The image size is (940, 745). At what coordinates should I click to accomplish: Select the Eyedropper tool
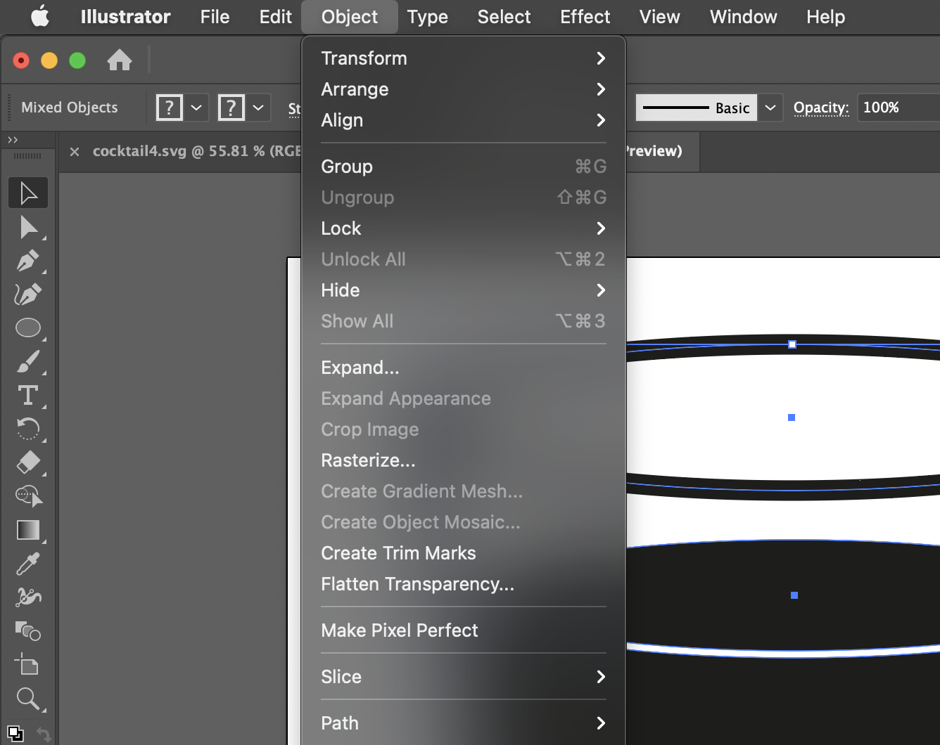point(28,564)
